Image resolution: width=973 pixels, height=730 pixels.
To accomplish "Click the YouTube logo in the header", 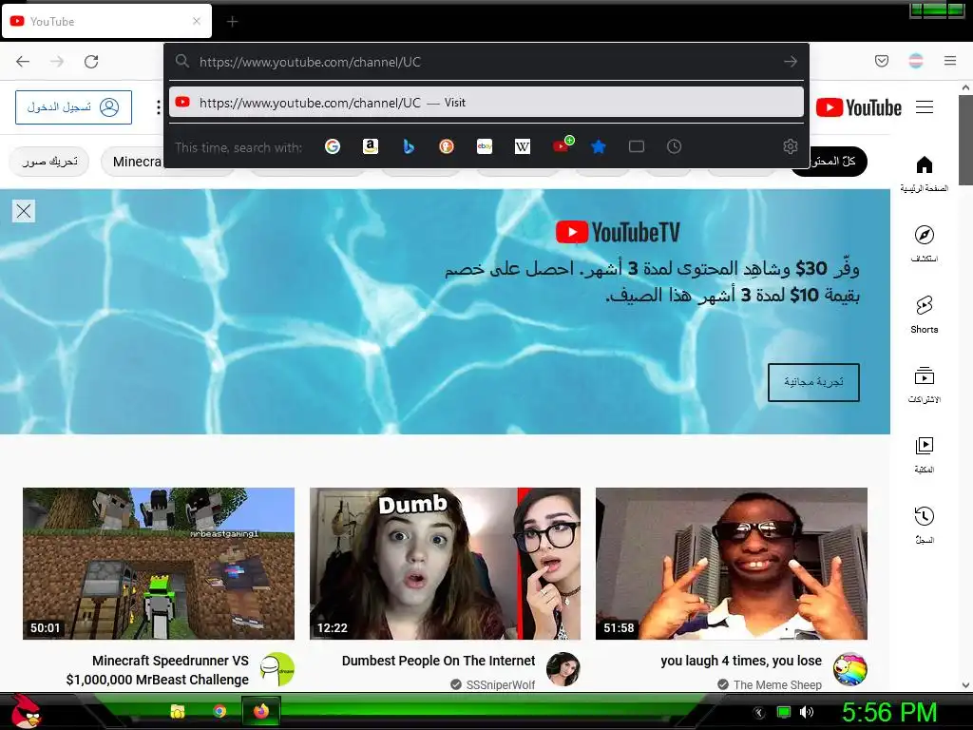I will 858,107.
